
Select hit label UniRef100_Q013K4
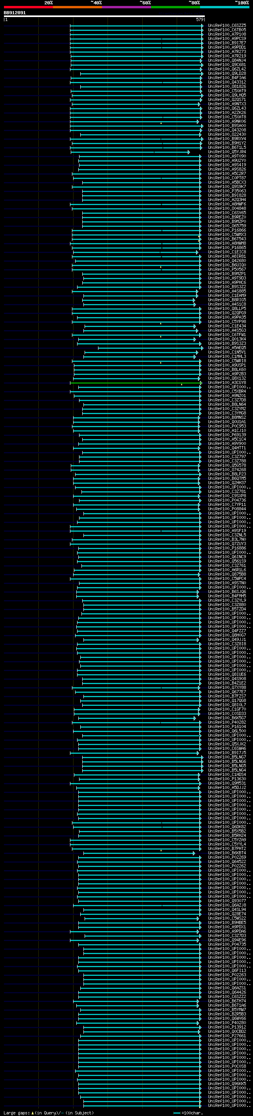pos(227,339)
